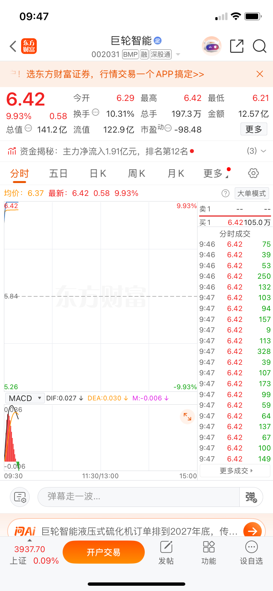Tap the 深股通 badge
This screenshot has height=591, width=273.
(x=161, y=54)
